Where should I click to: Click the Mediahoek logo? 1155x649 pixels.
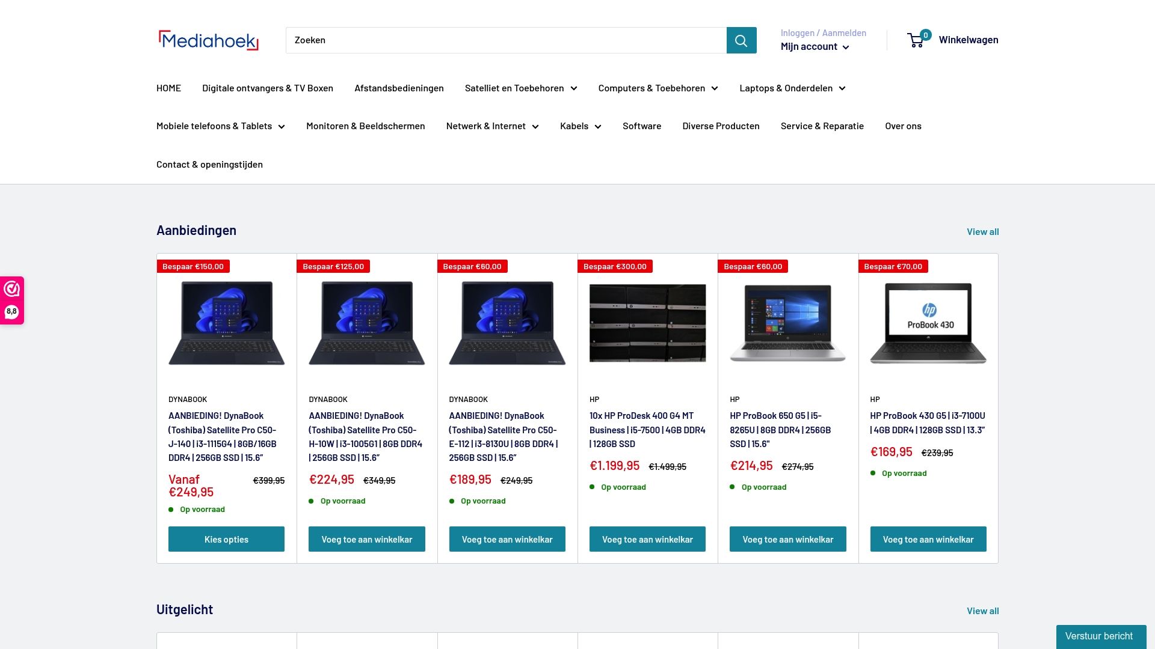(x=208, y=40)
